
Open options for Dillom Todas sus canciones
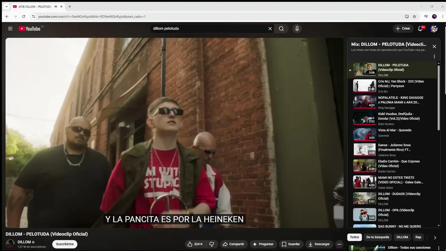coord(439,248)
